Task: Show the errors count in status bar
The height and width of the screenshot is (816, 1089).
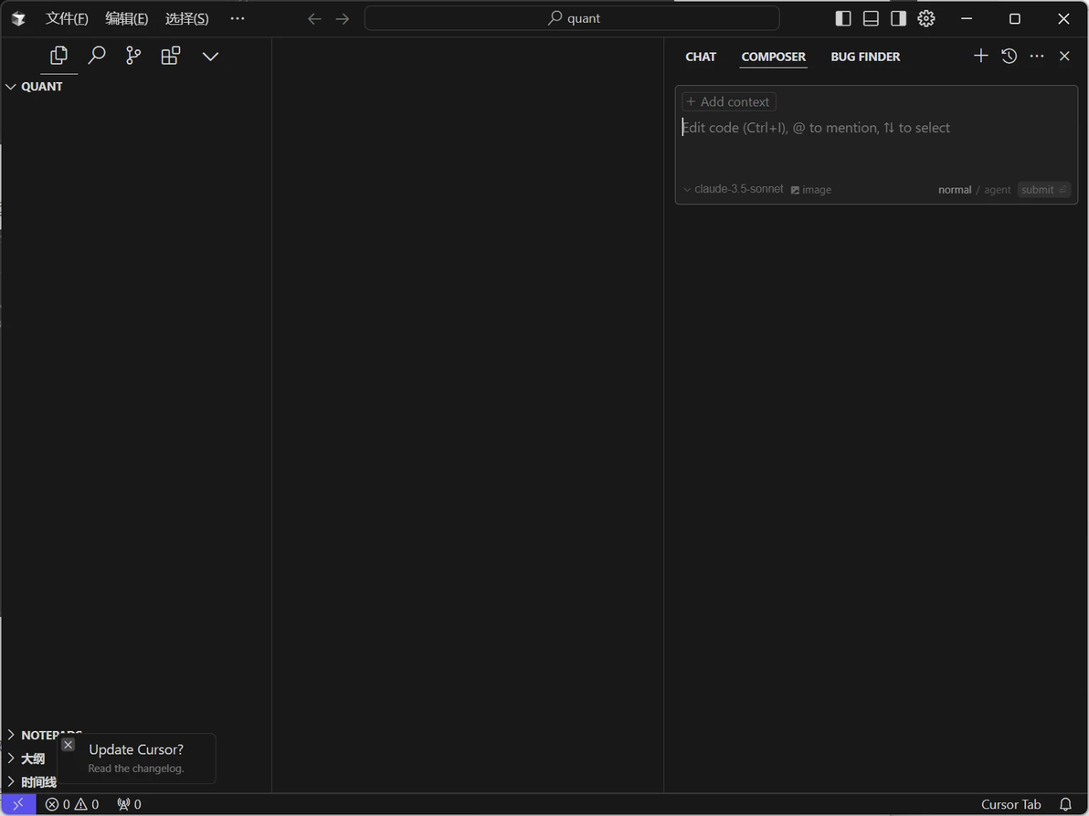Action: click(x=58, y=804)
